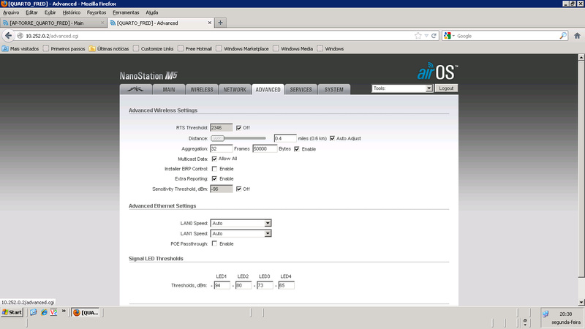The image size is (585, 329).
Task: Switch to the SYSTEM tab
Action: [334, 89]
